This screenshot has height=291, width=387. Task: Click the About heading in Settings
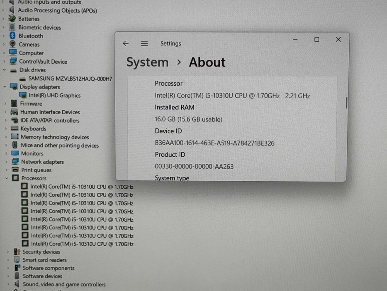click(207, 62)
